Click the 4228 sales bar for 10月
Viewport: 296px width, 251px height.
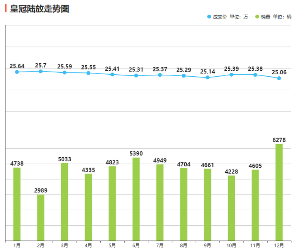click(231, 208)
